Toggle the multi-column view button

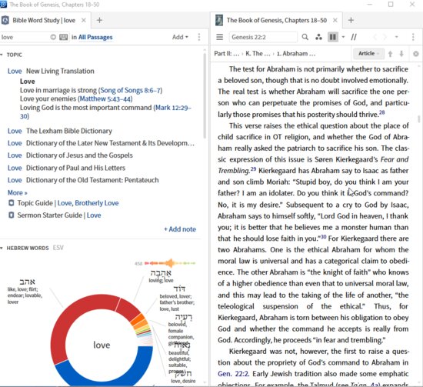point(333,37)
